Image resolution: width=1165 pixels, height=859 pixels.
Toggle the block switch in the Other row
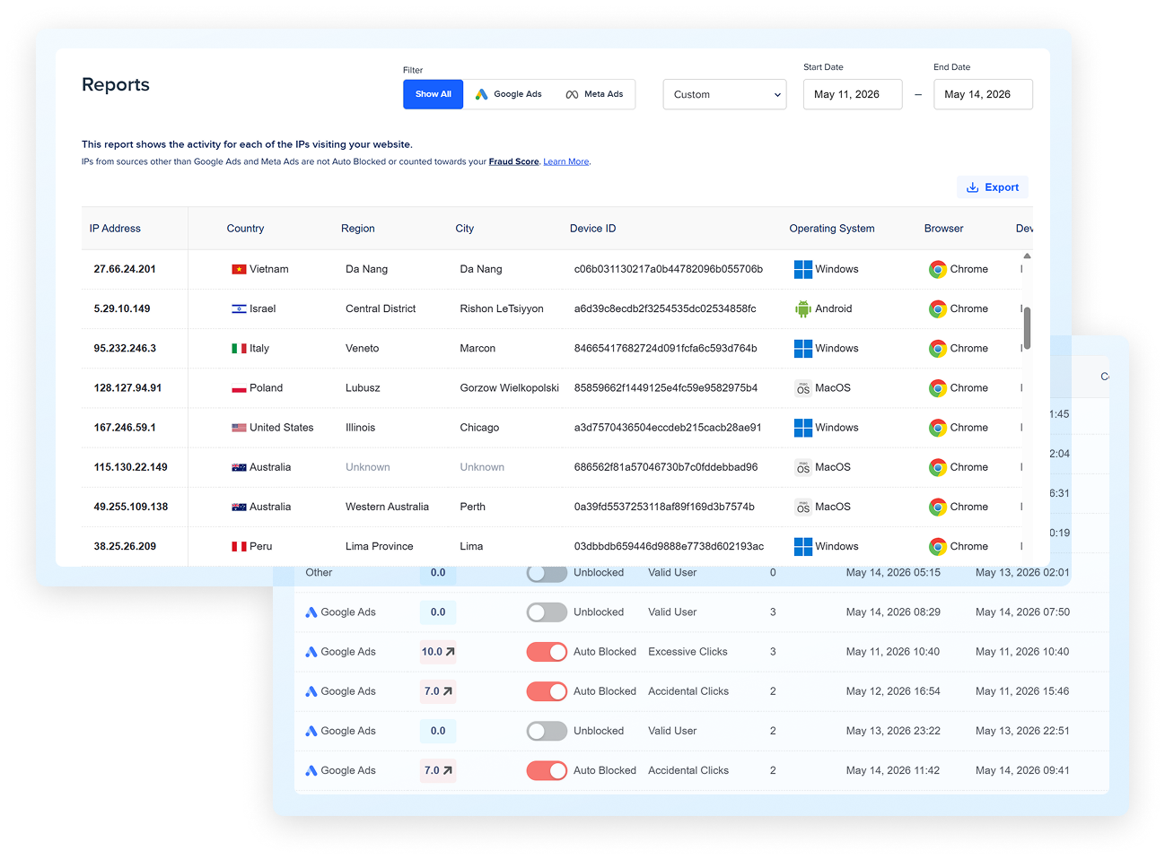pos(547,573)
